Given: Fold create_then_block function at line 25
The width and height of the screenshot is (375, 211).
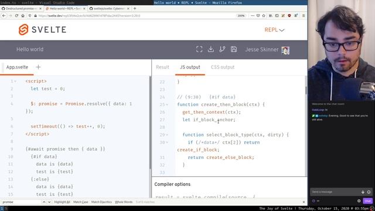Looking at the screenshot, I should [167, 104].
